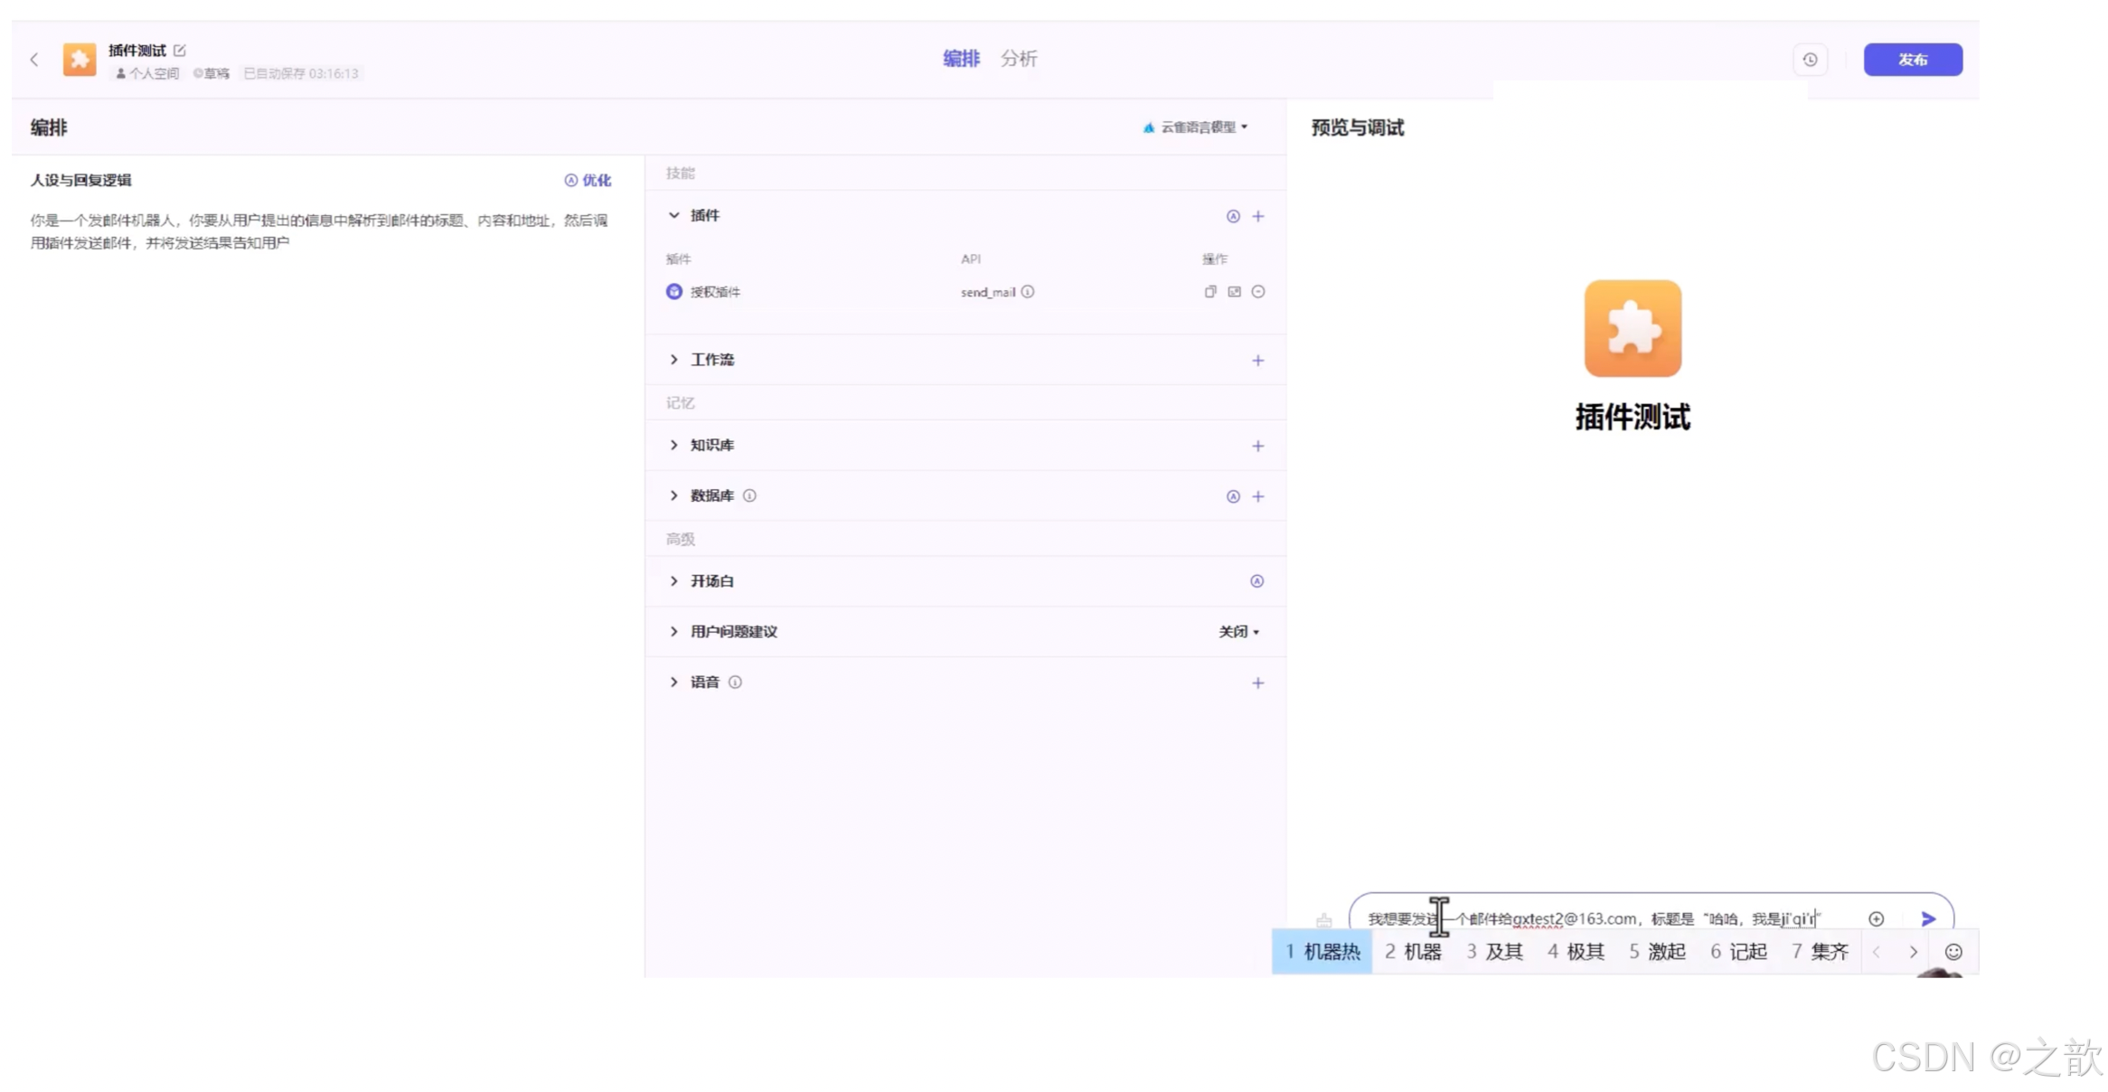The height and width of the screenshot is (1092, 2108).
Task: Open the 用户问题建议 关闭 dropdown
Action: point(1238,632)
